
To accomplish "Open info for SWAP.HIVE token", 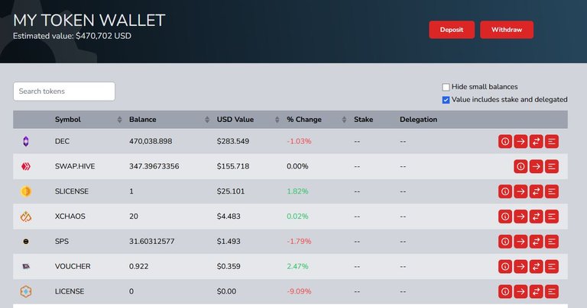I will pyautogui.click(x=521, y=166).
